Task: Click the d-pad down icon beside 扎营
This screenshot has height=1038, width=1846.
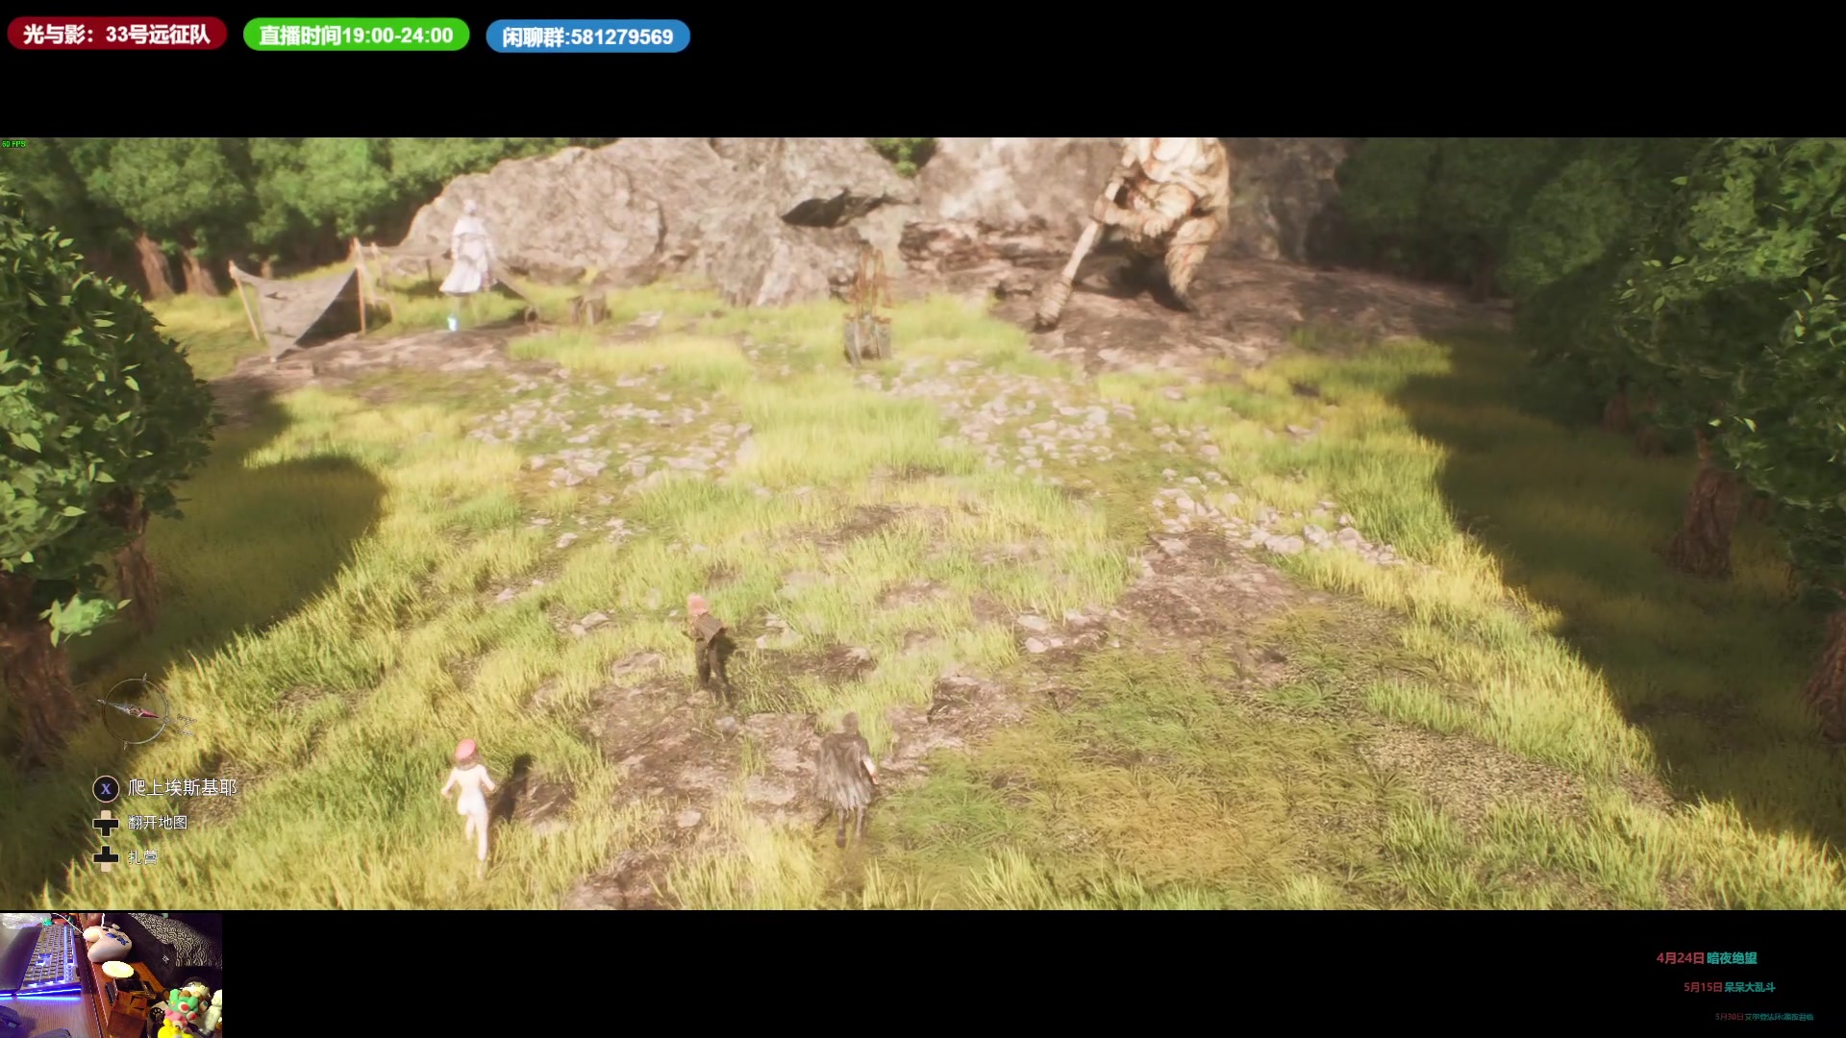Action: tap(106, 856)
